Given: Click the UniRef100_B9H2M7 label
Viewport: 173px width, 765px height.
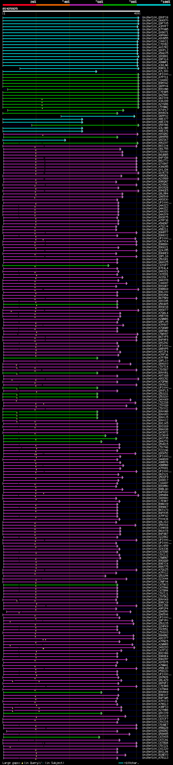Looking at the screenshot, I should [x=155, y=659].
